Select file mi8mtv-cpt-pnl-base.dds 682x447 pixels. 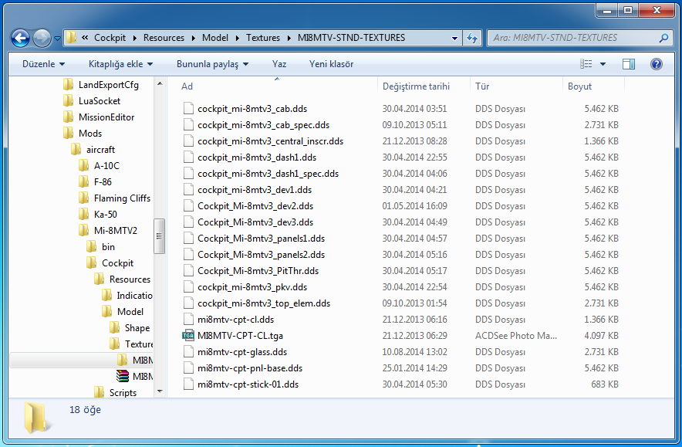[250, 368]
